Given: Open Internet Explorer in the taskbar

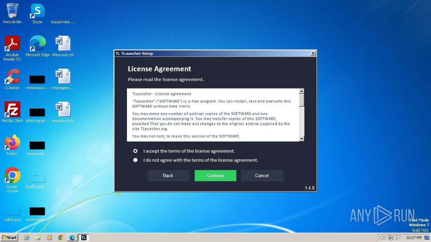Looking at the screenshot, I should point(27,238).
